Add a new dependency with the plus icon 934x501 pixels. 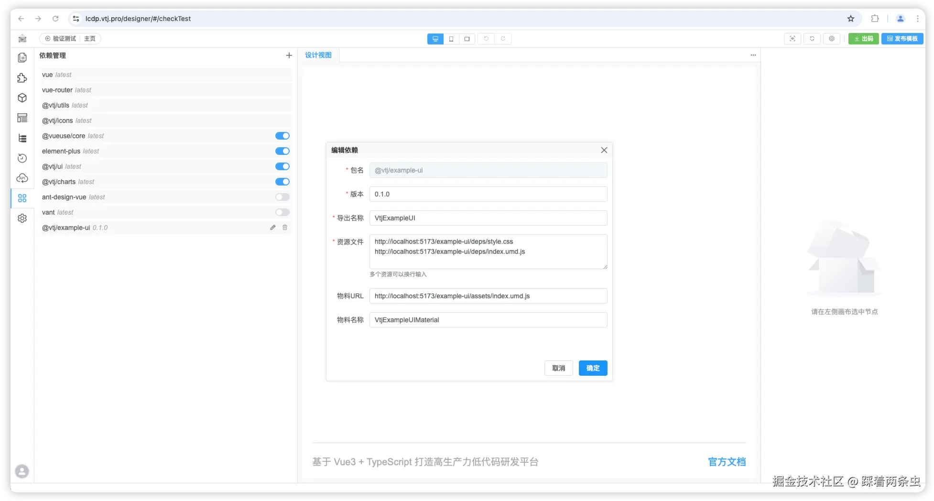[289, 55]
